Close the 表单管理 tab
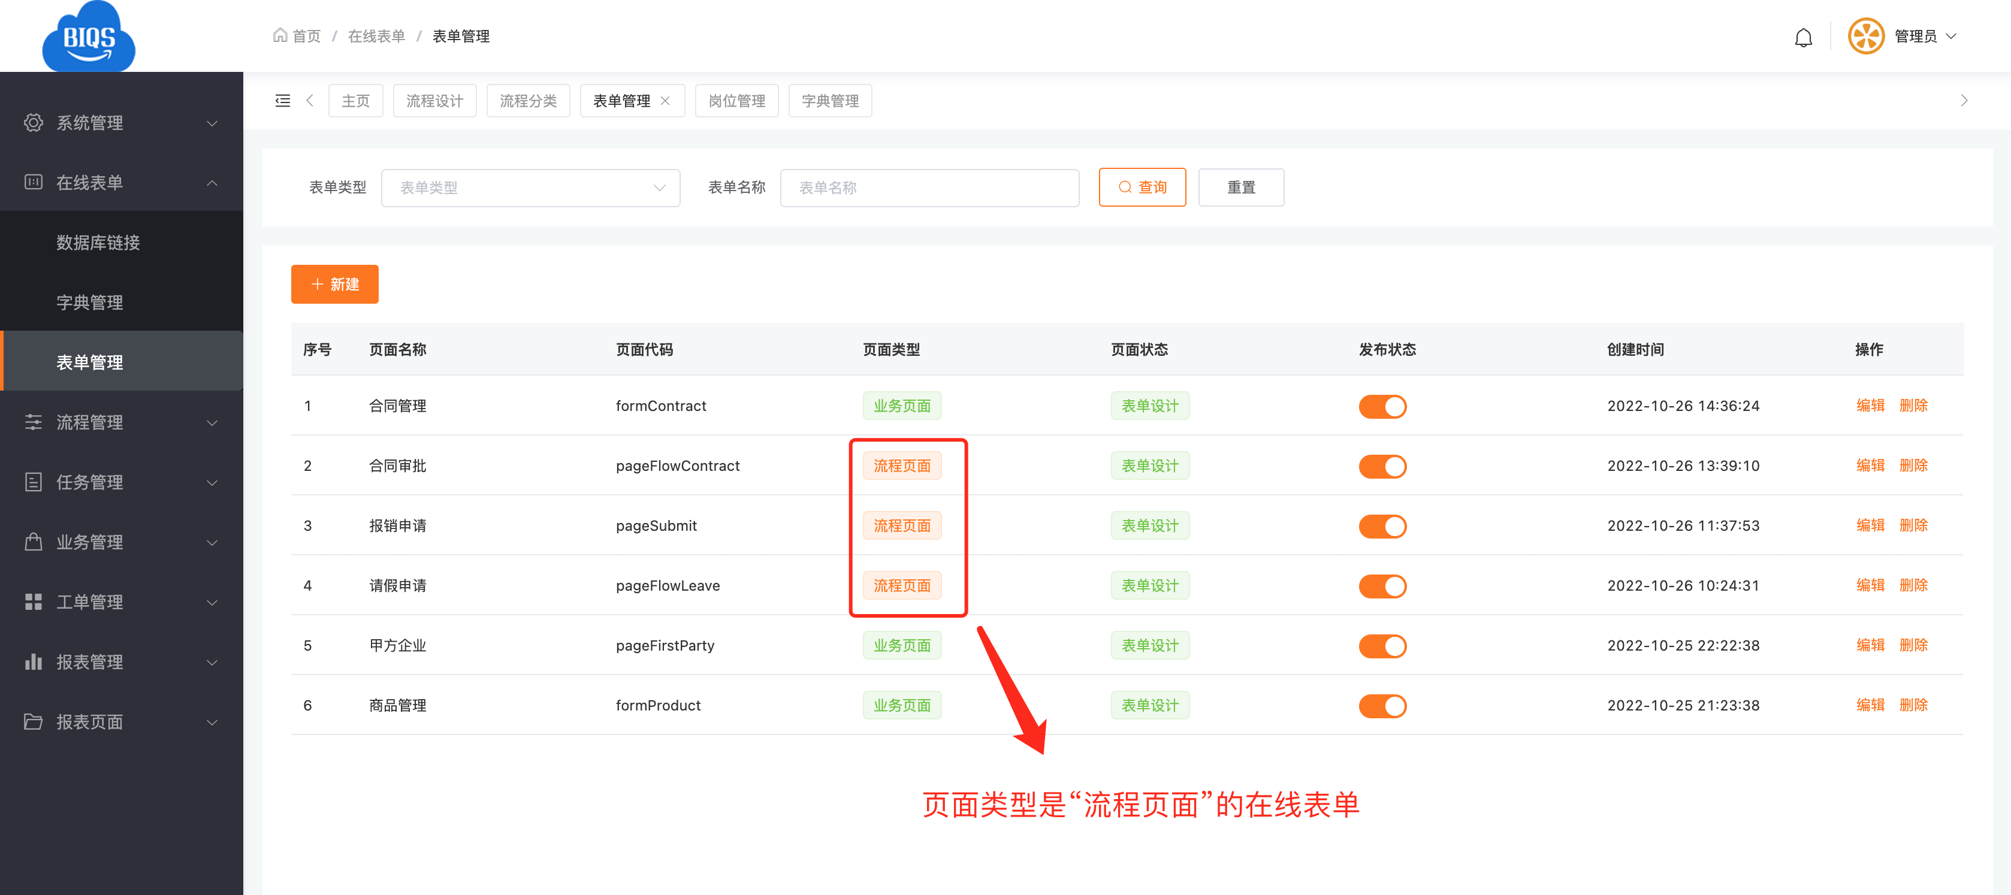Image resolution: width=2011 pixels, height=895 pixels. click(665, 101)
